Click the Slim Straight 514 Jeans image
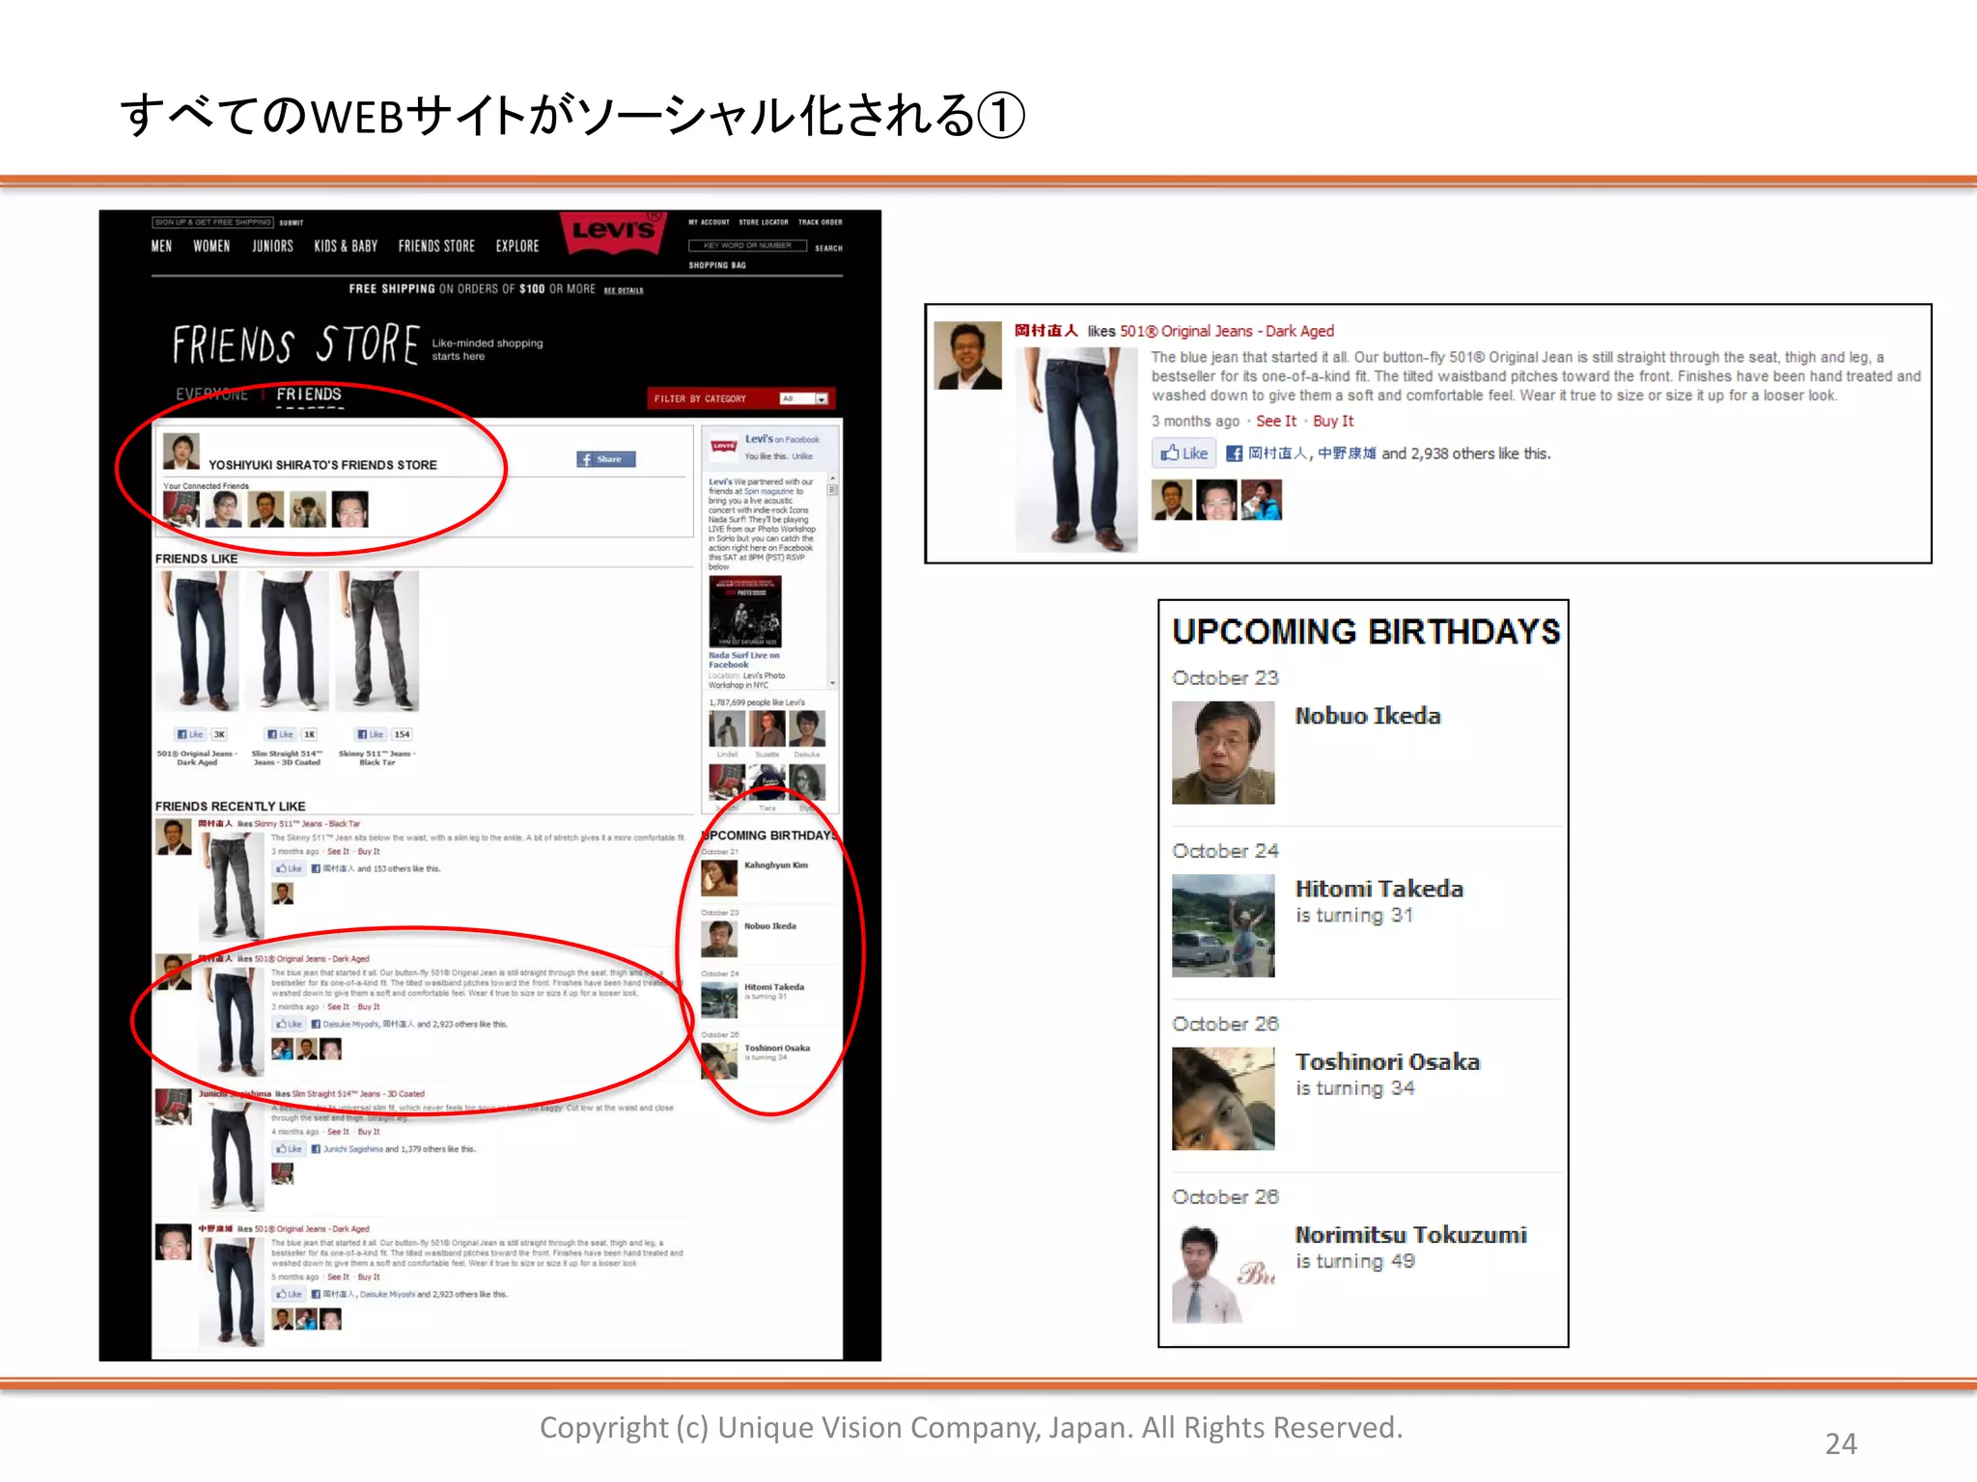The width and height of the screenshot is (1977, 1482). (x=287, y=641)
